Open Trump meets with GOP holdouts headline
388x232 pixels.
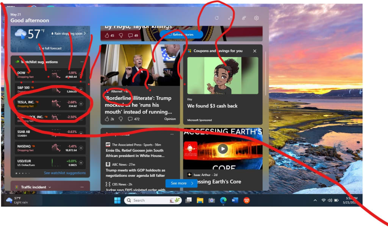pyautogui.click(x=135, y=173)
